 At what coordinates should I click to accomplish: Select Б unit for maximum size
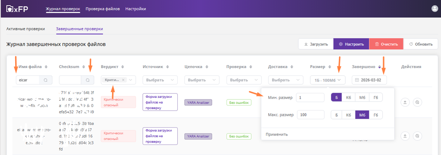click(337, 115)
